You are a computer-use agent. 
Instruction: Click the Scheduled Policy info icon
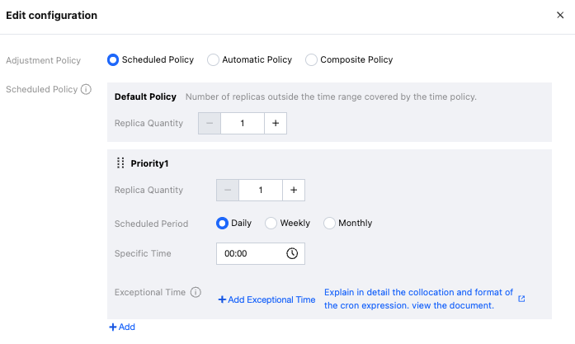(86, 89)
